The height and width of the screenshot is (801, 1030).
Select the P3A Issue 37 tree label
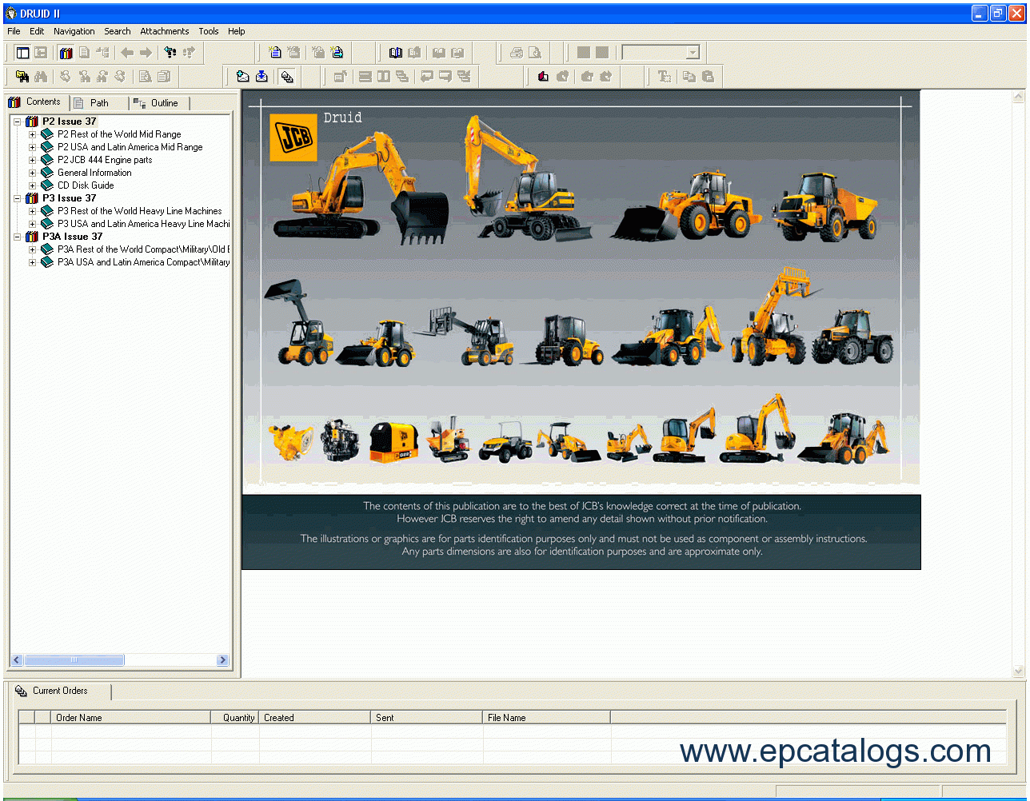click(x=73, y=237)
